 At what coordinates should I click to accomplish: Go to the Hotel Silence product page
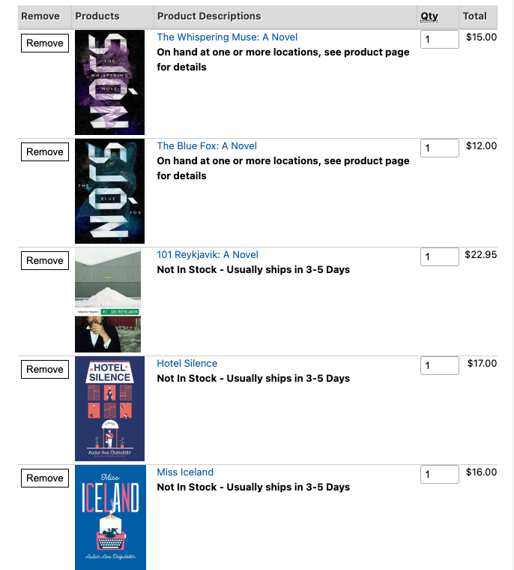(187, 364)
